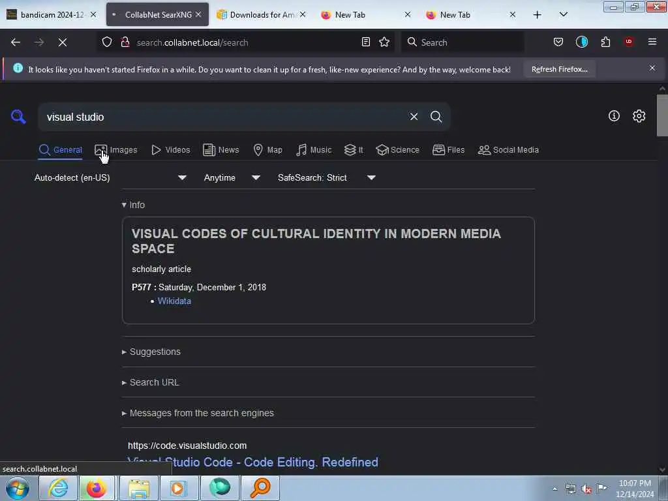Submit search with the magnifier button

coord(436,117)
